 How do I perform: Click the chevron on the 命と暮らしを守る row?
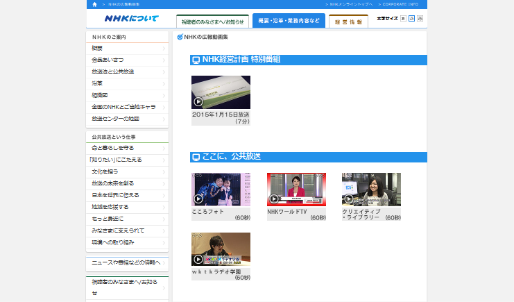click(x=164, y=149)
